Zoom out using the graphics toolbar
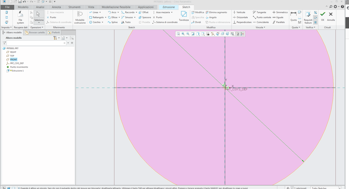 188,34
